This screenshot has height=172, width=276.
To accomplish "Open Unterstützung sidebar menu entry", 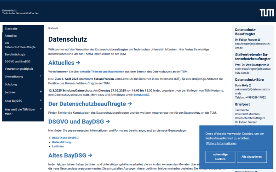I will point(14,77).
